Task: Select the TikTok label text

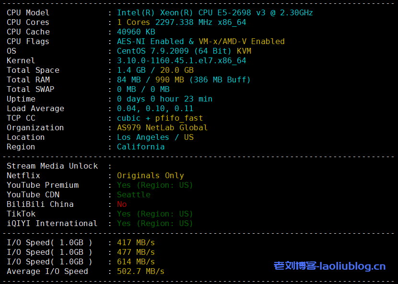Action: point(21,214)
